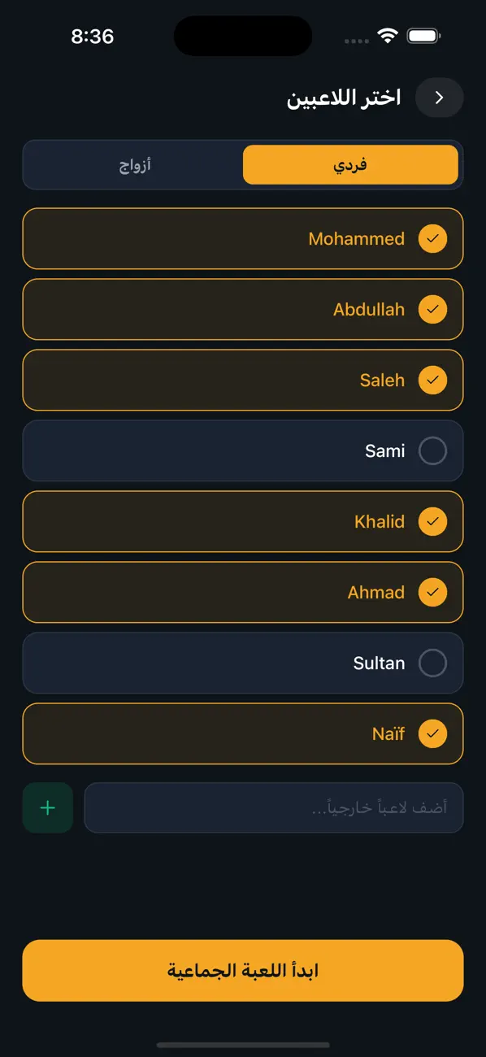Tap the اختر اللاعبين page title
Viewport: 486px width, 1057px height.
click(x=344, y=98)
